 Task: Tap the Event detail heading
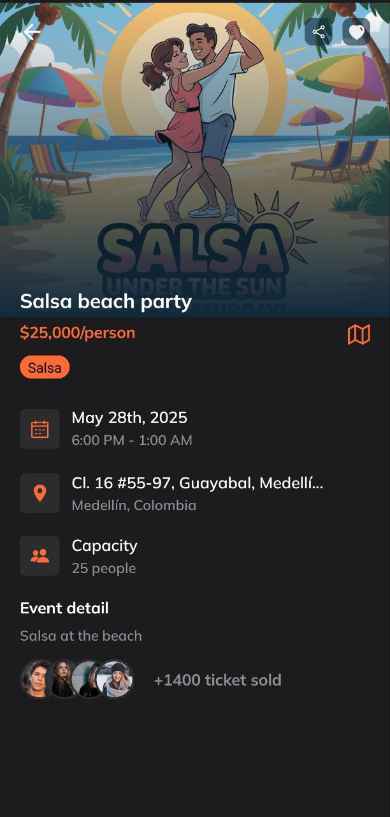[64, 608]
